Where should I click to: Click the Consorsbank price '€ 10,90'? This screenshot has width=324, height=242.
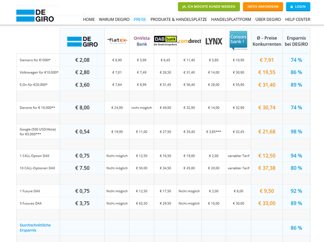coord(238,60)
